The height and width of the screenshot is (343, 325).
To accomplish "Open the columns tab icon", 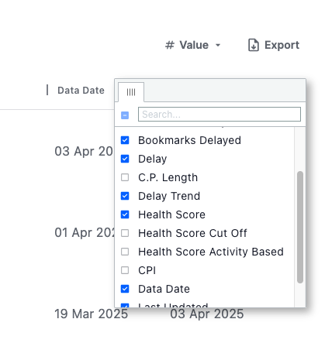I will [131, 92].
